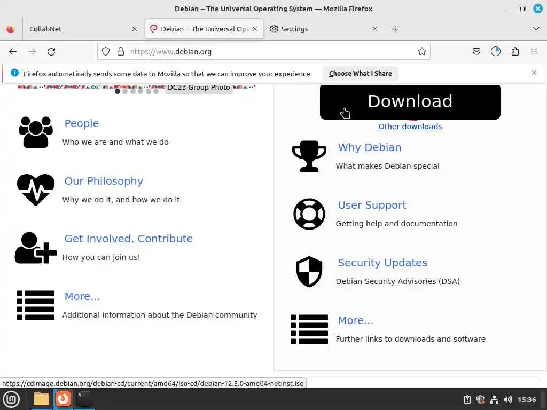Close the Debian tab
The width and height of the screenshot is (547, 410).
(x=255, y=29)
